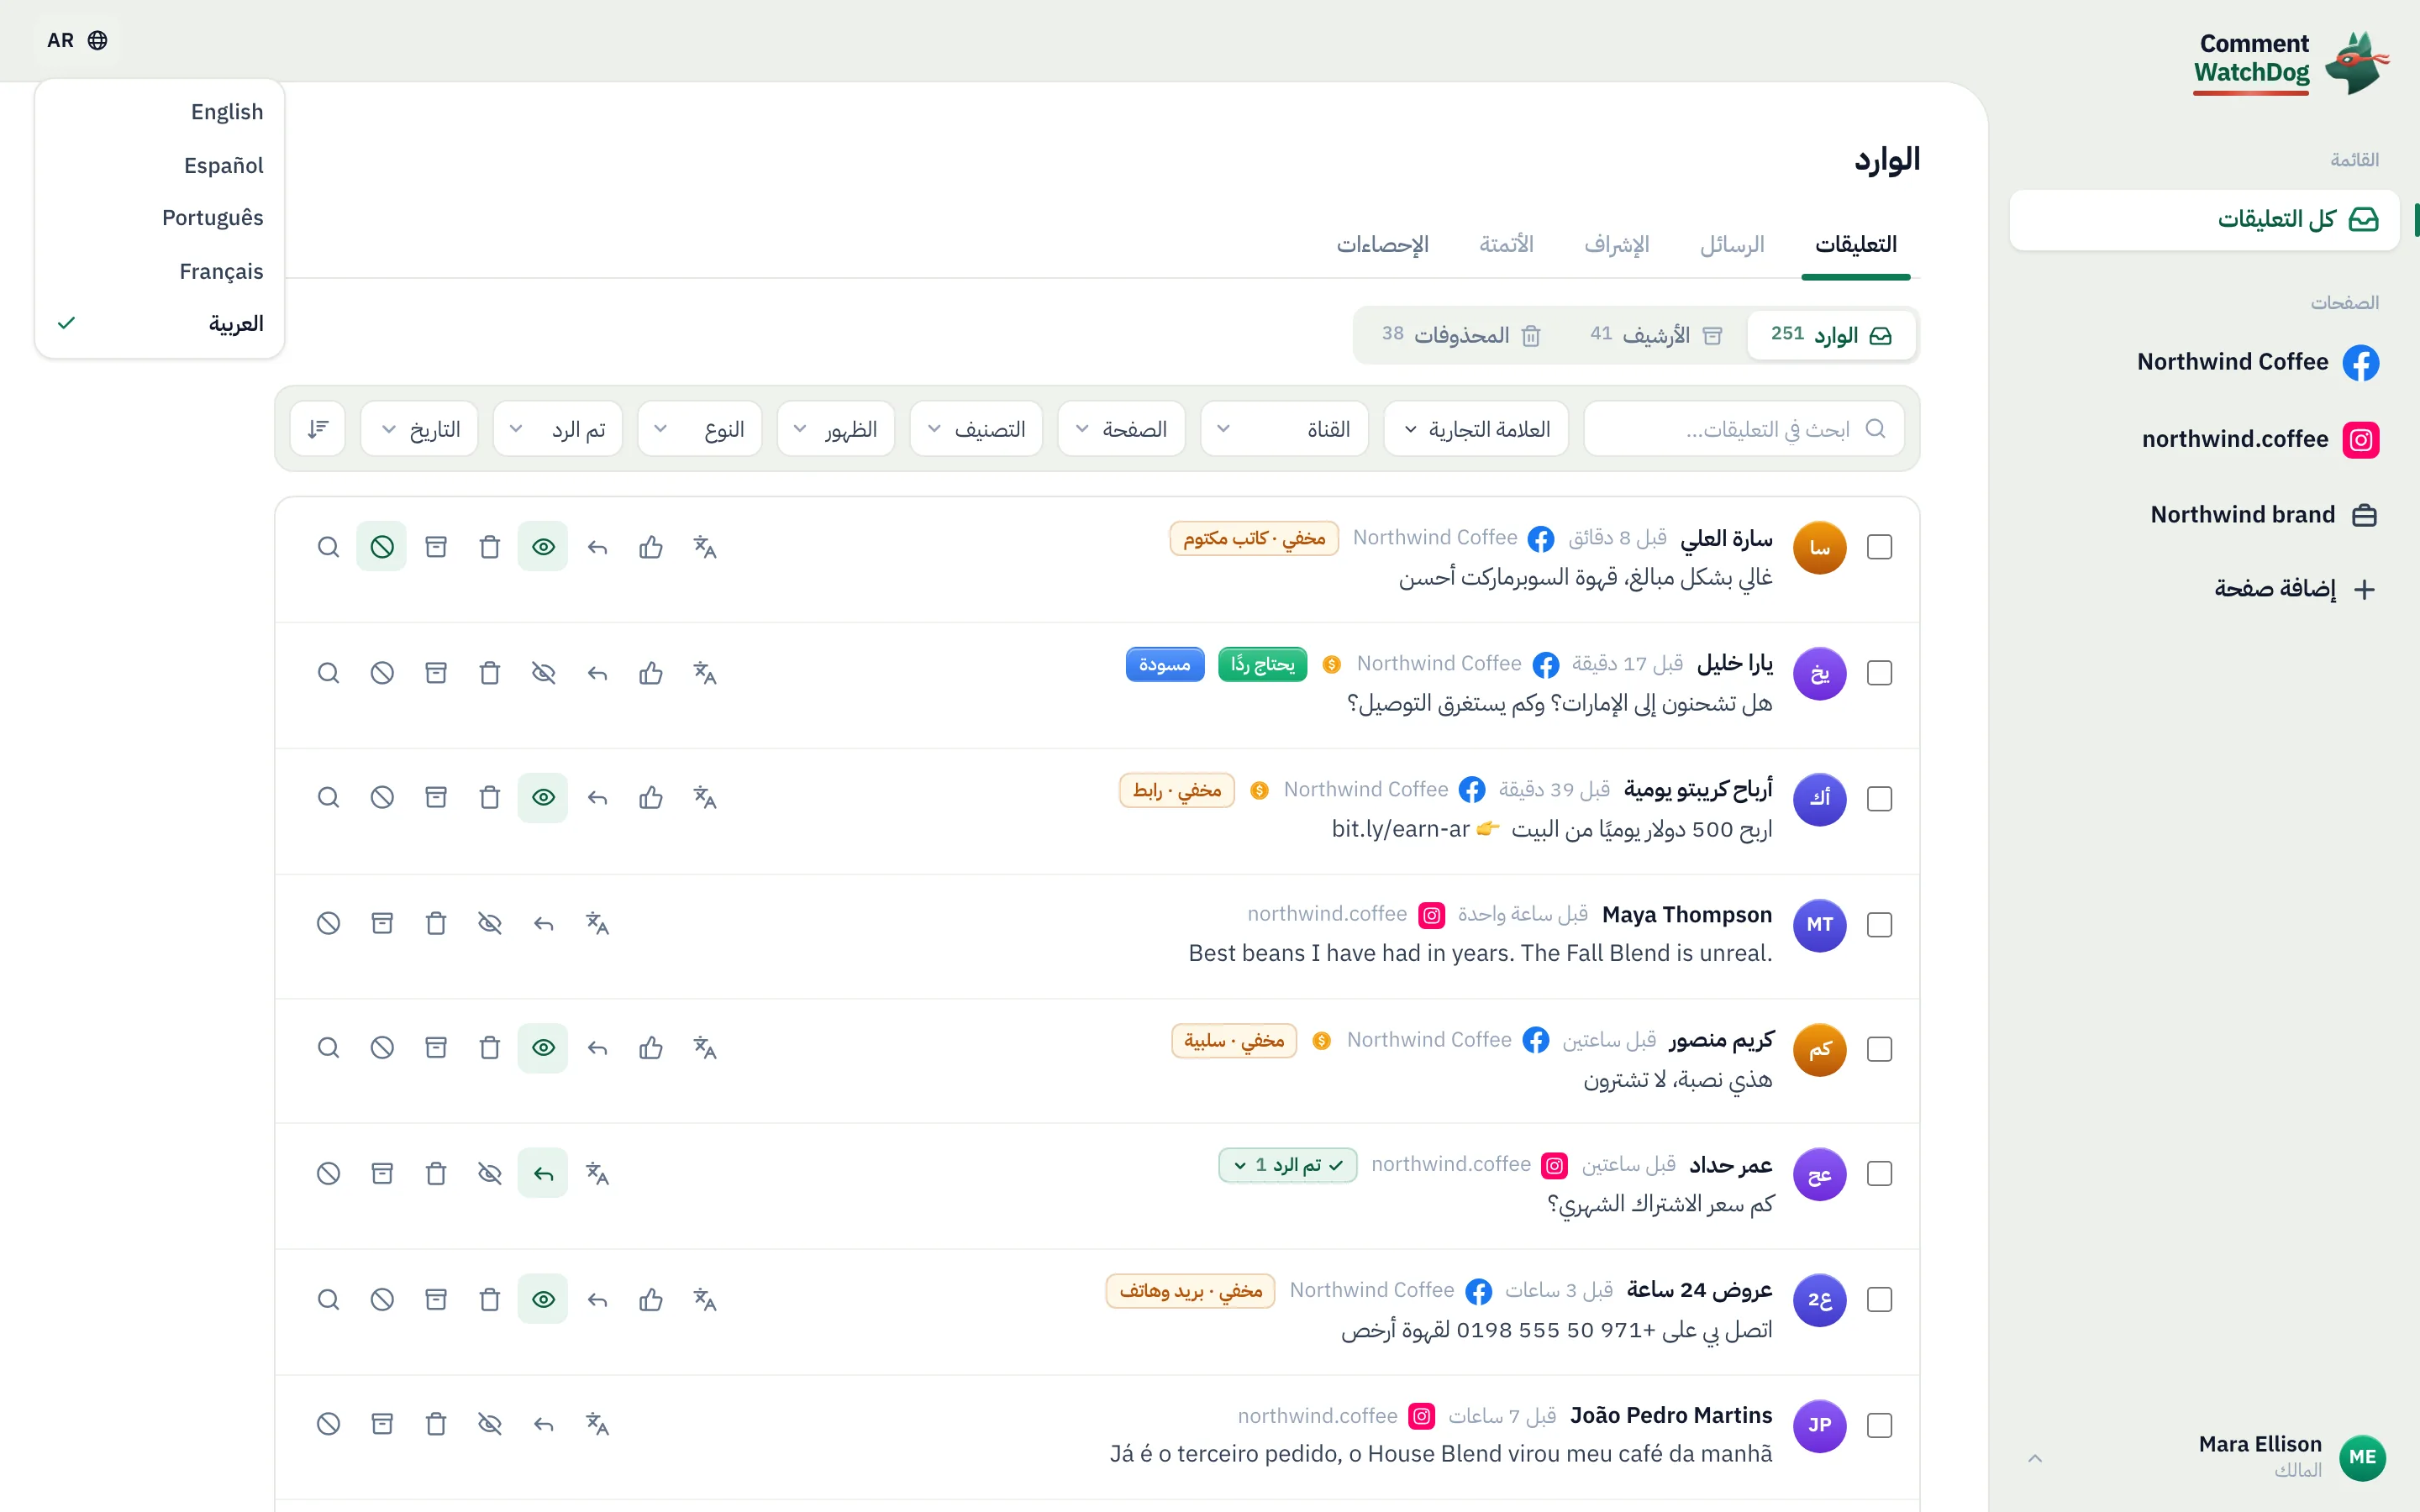2420x1512 pixels.
Task: Delete Maya Thompson's comment
Action: (x=436, y=923)
